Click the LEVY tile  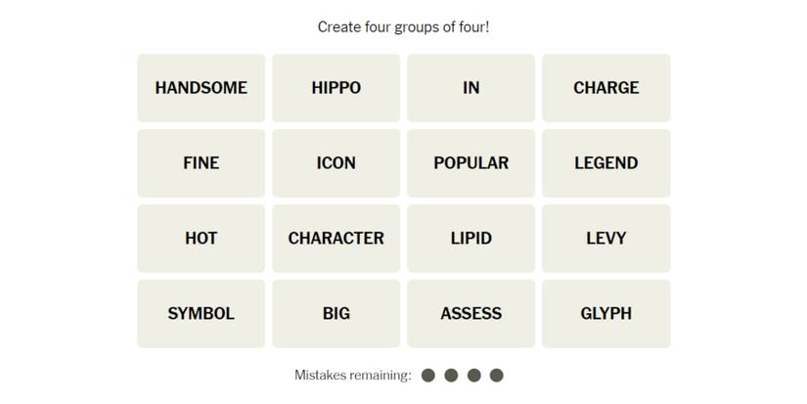coord(605,239)
